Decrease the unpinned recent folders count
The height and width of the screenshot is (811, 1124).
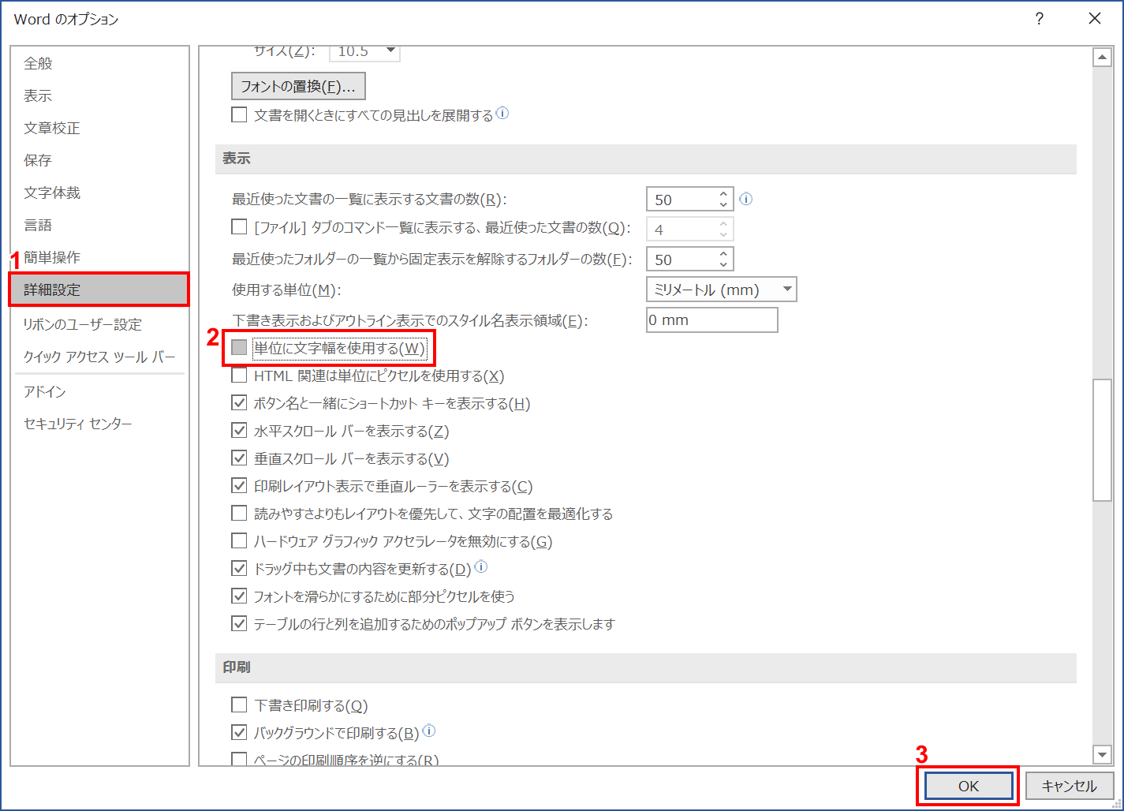(x=723, y=265)
